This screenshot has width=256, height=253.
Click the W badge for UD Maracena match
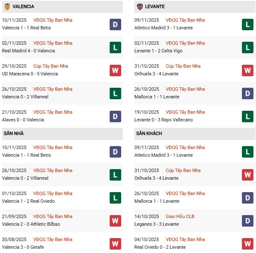[x=115, y=70]
